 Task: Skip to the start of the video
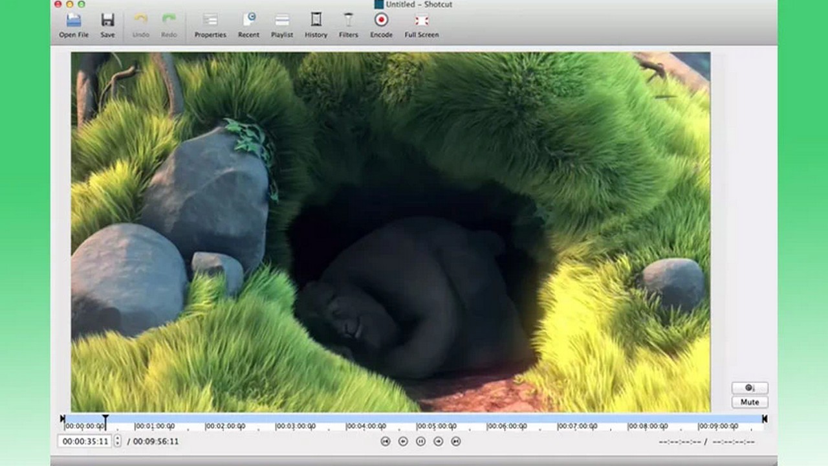tap(386, 441)
